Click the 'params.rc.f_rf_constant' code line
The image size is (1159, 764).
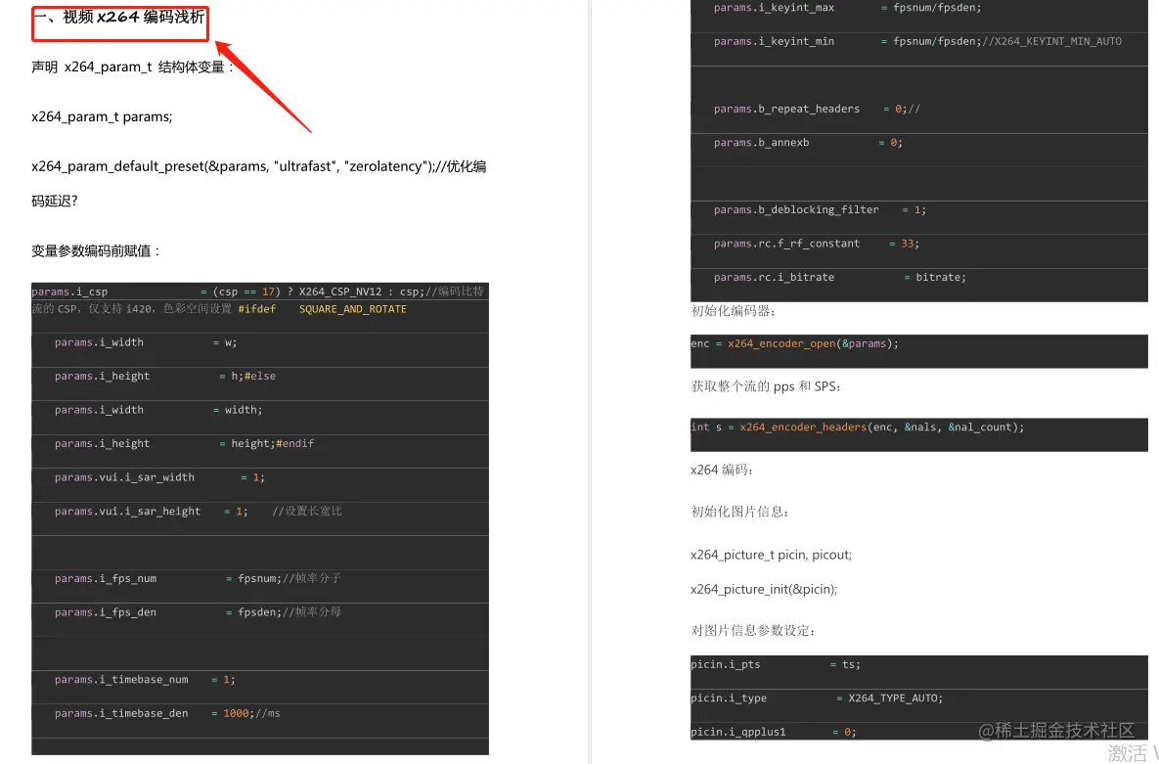[816, 244]
